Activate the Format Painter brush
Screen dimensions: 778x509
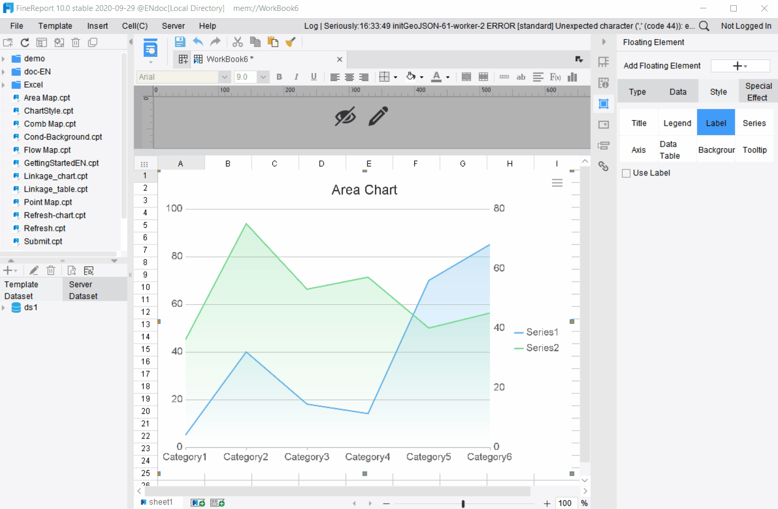point(291,42)
